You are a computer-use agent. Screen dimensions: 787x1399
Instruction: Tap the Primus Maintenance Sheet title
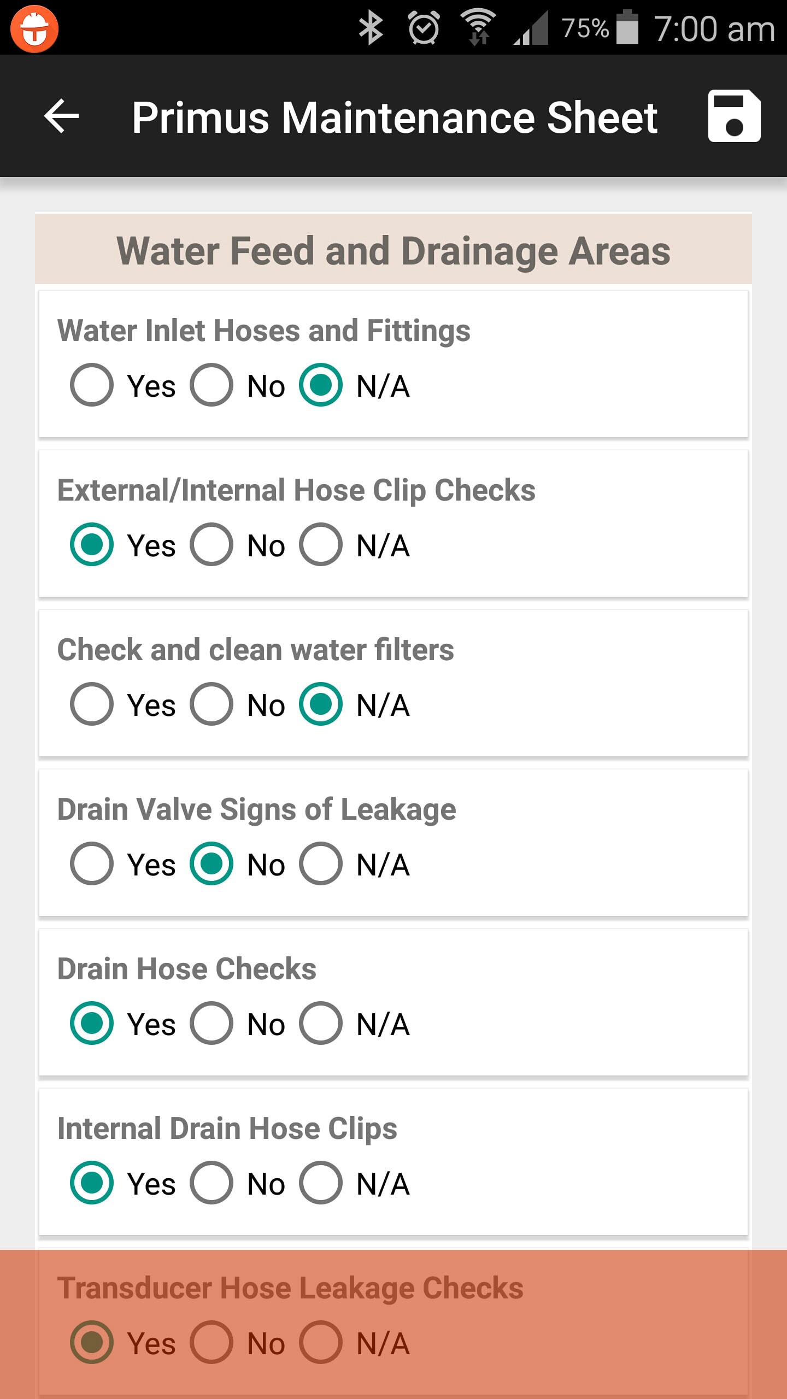click(395, 117)
